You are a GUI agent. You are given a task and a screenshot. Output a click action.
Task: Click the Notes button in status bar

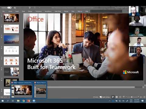coord(96,97)
